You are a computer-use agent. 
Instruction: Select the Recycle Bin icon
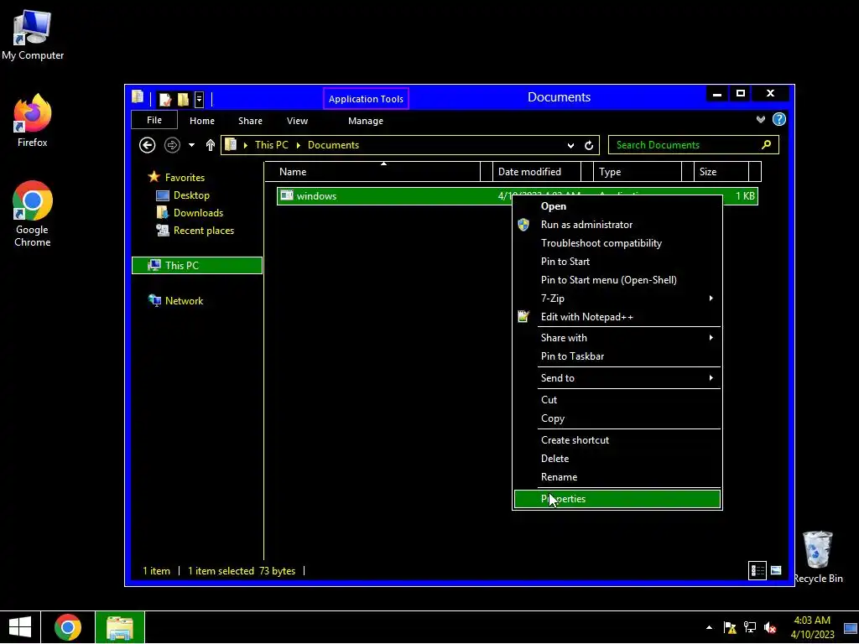point(818,557)
